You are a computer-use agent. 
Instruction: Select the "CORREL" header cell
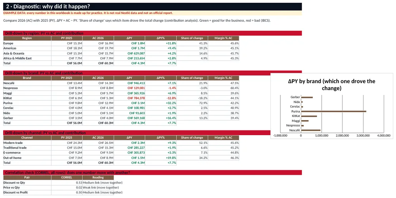click(67, 177)
